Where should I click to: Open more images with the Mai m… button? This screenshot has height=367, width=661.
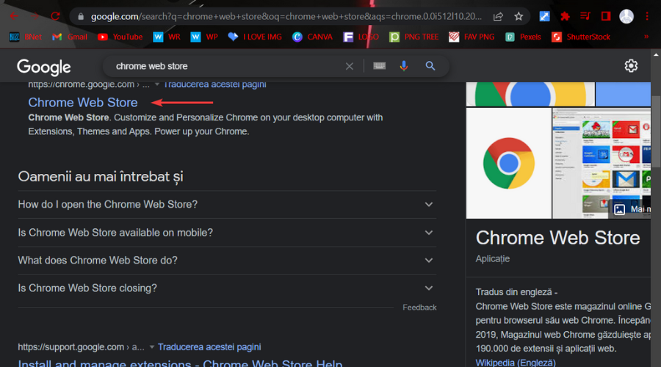click(x=631, y=209)
